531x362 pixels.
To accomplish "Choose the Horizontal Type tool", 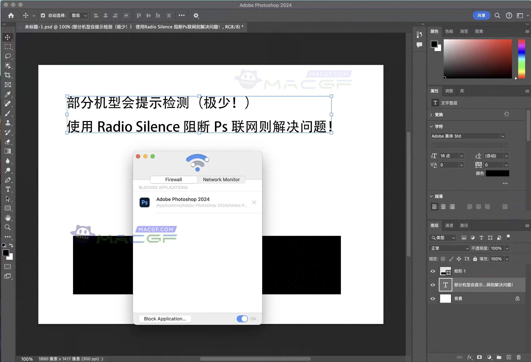I will (x=8, y=189).
